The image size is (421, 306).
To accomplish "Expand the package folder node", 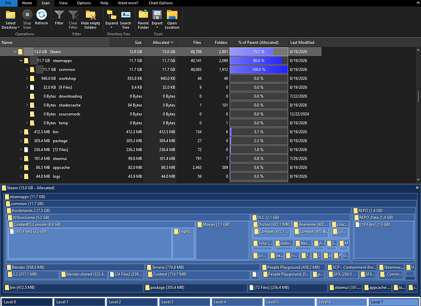I will [21, 141].
